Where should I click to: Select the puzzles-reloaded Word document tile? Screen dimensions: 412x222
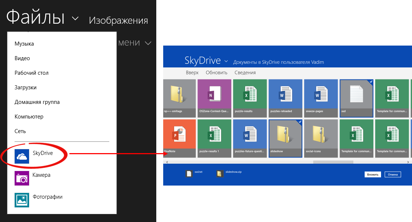285,98
